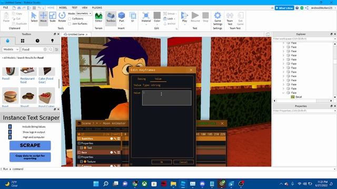The width and height of the screenshot is (337, 189).
Task: Click Copy data to script for exporting
Action: pos(30,157)
